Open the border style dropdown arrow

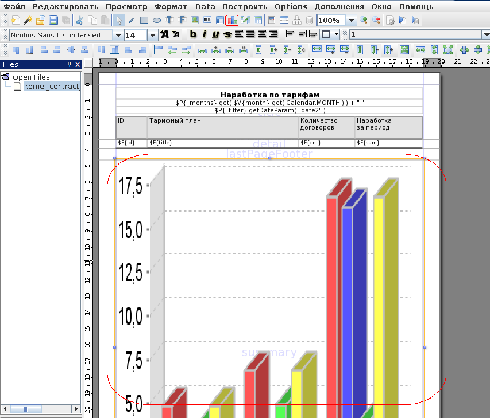click(x=337, y=34)
